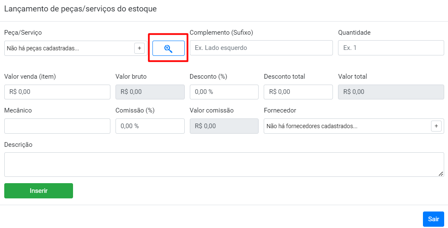Screen dimensions: 448x228
Task: Click the part search magnifier icon
Action: 169,48
